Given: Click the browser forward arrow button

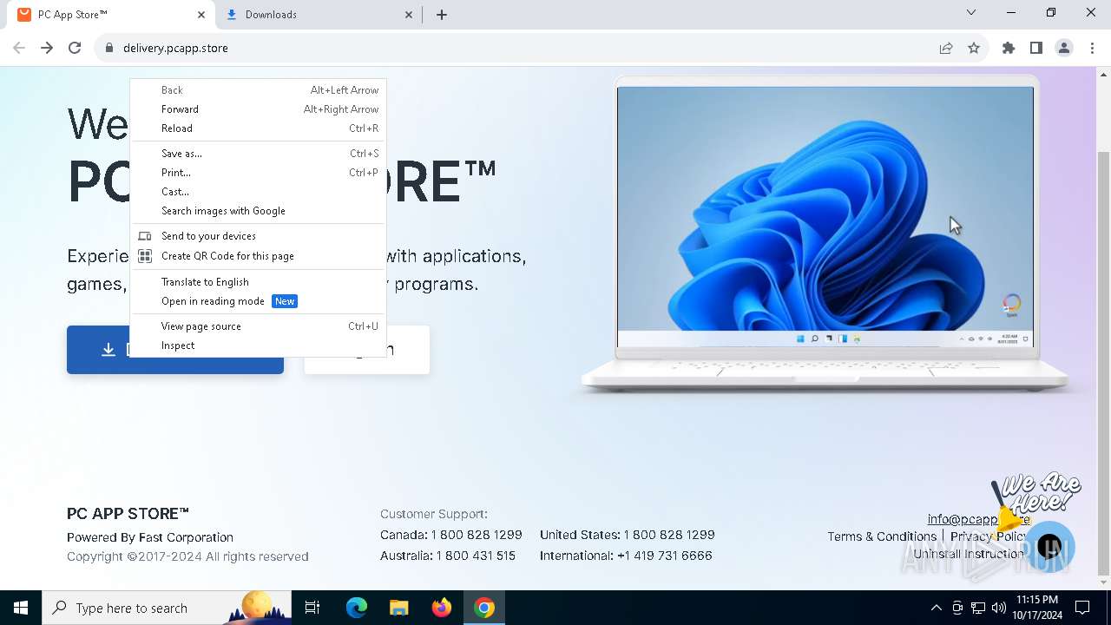Looking at the screenshot, I should point(47,48).
